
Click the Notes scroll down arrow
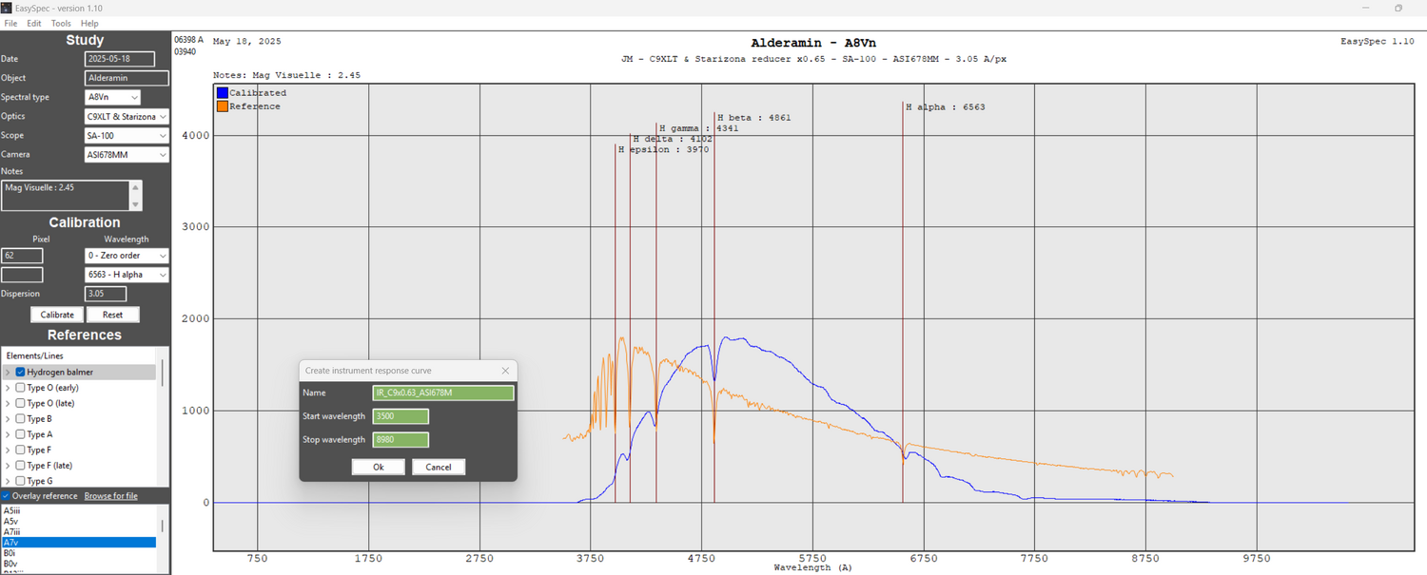135,204
